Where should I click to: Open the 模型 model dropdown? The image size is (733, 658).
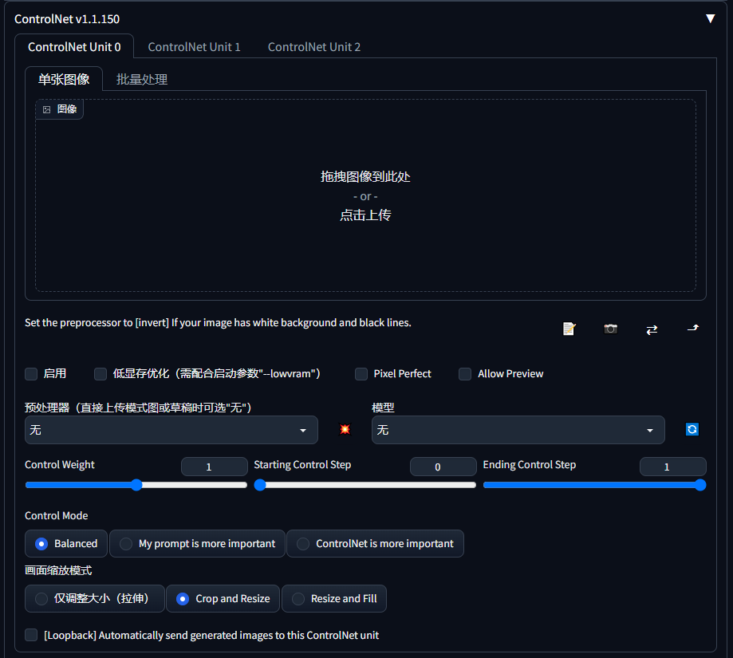coord(518,430)
